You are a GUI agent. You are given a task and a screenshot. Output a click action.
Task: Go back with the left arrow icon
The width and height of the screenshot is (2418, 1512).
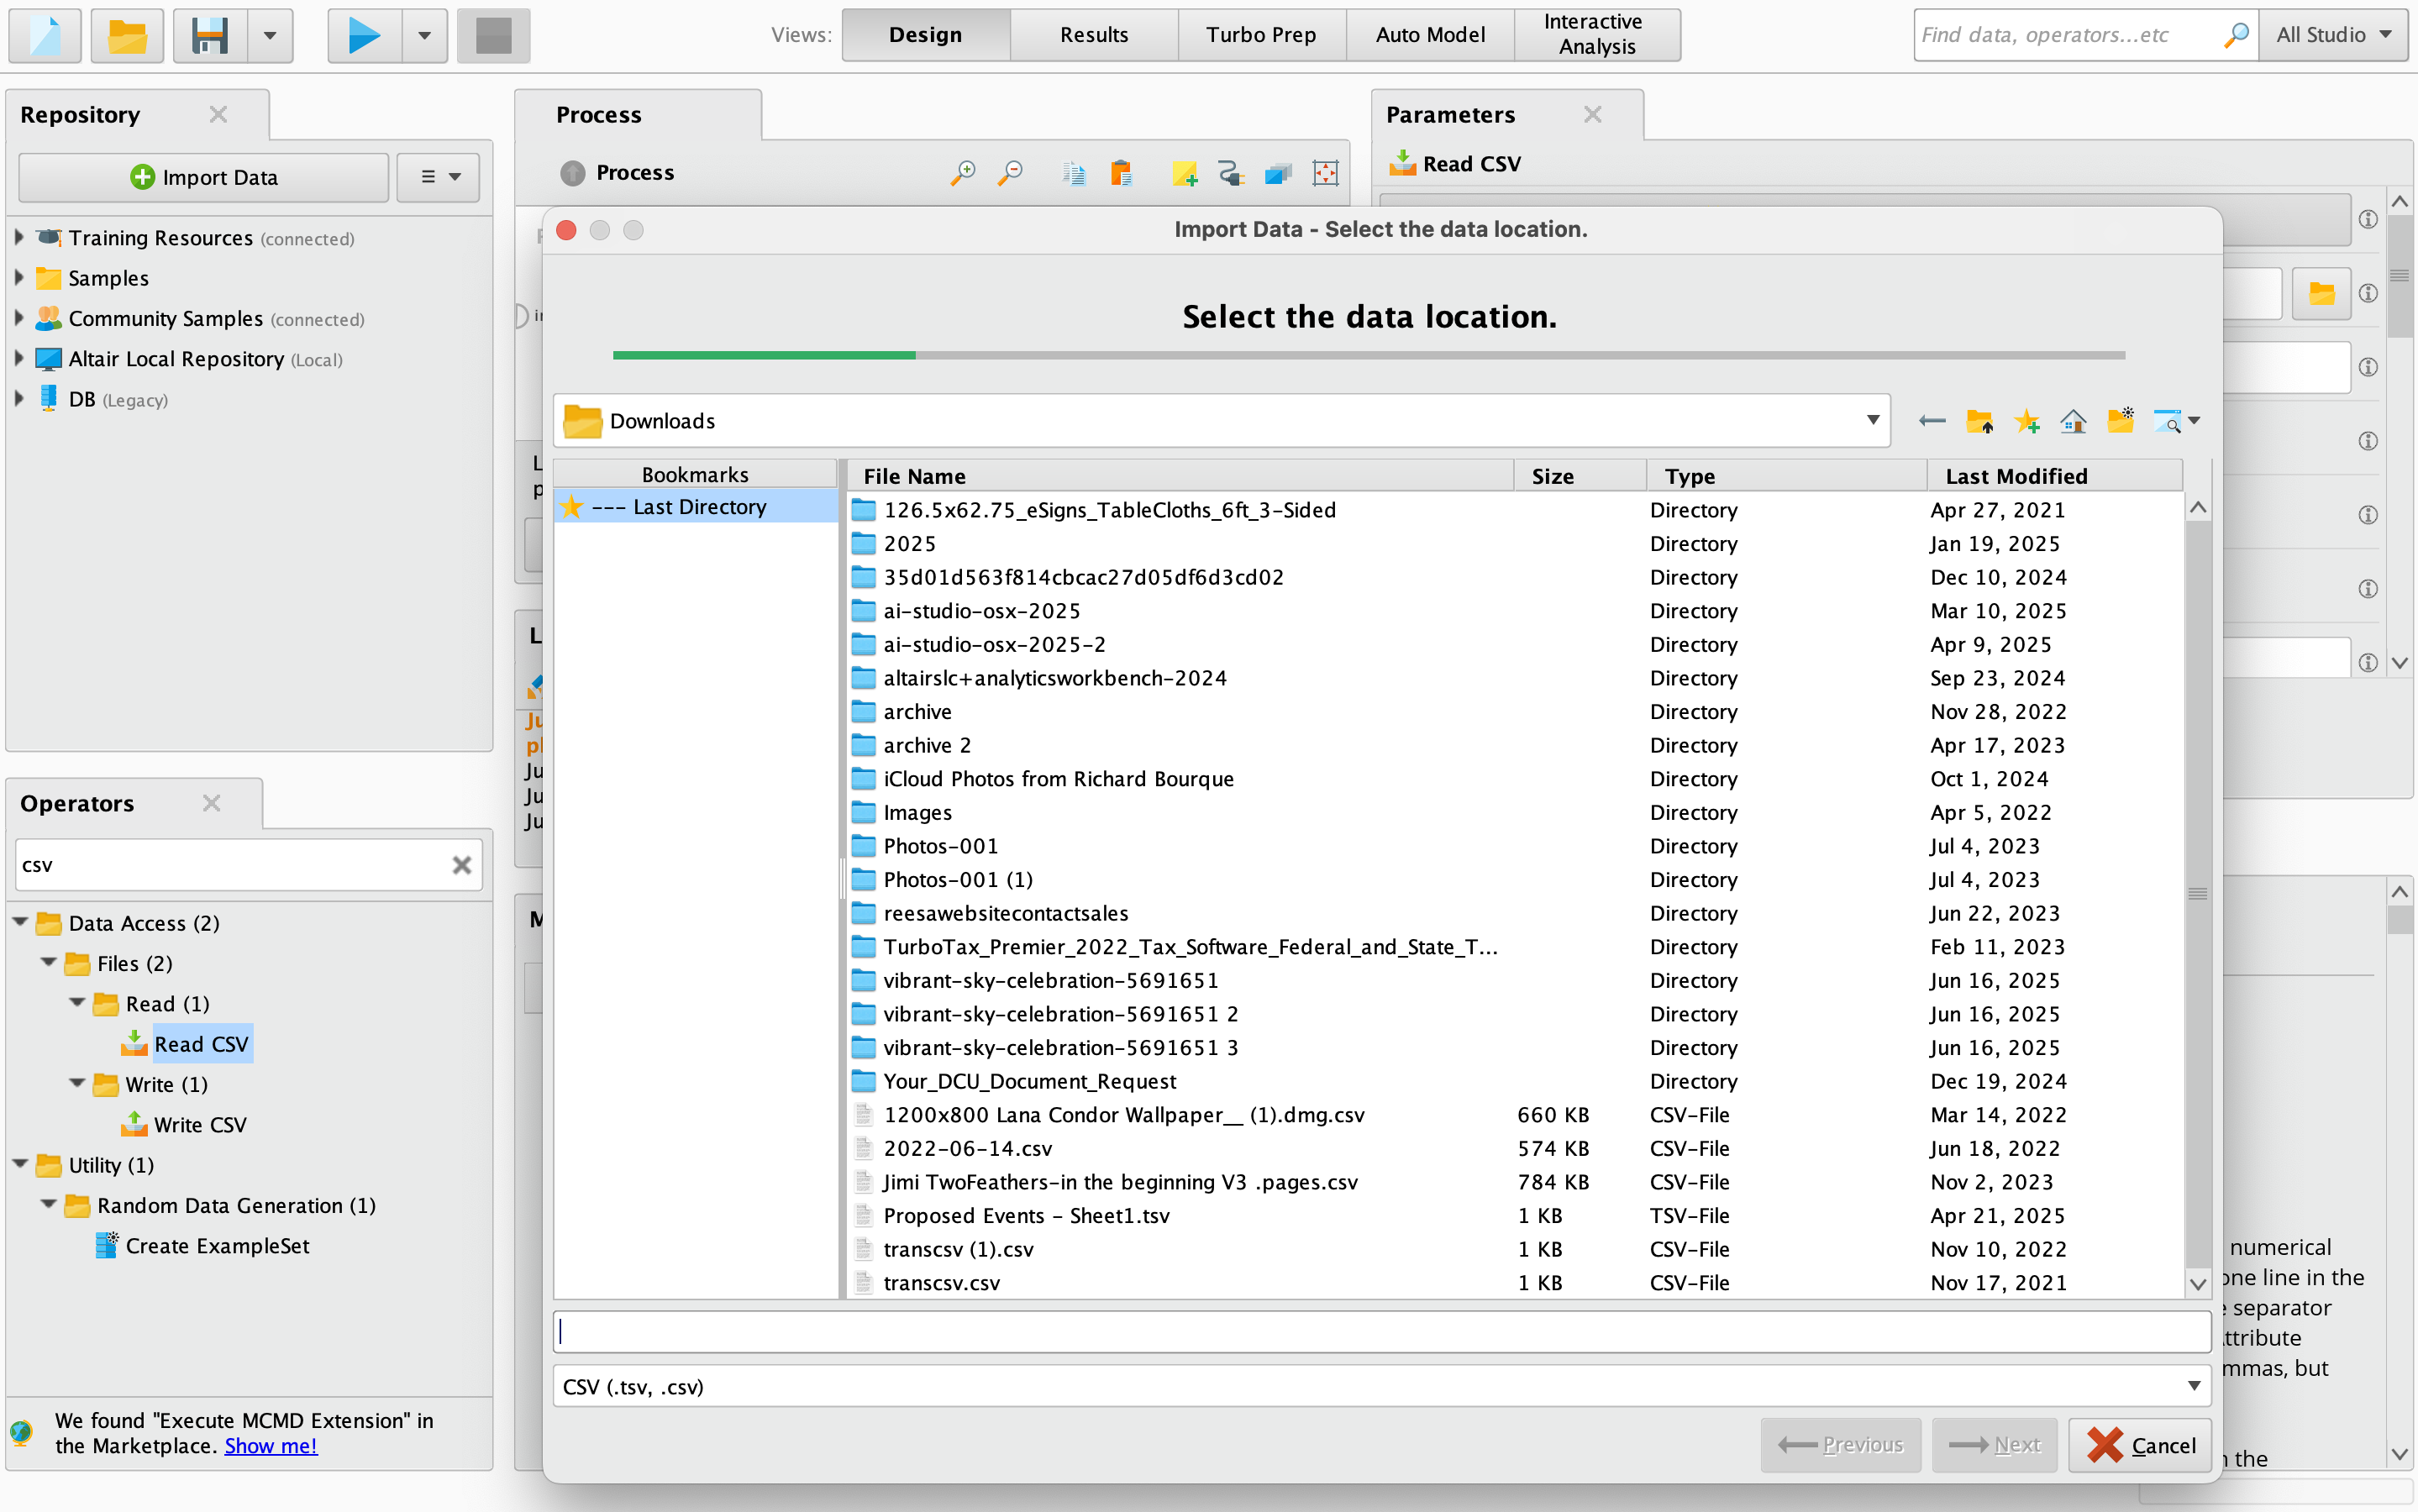pos(1932,421)
